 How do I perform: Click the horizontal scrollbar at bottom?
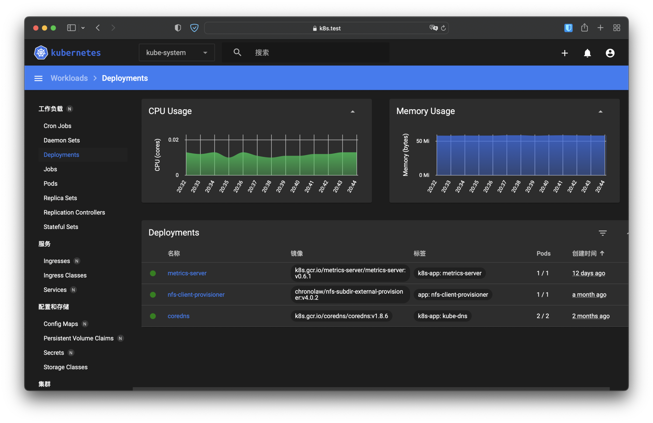click(x=371, y=388)
